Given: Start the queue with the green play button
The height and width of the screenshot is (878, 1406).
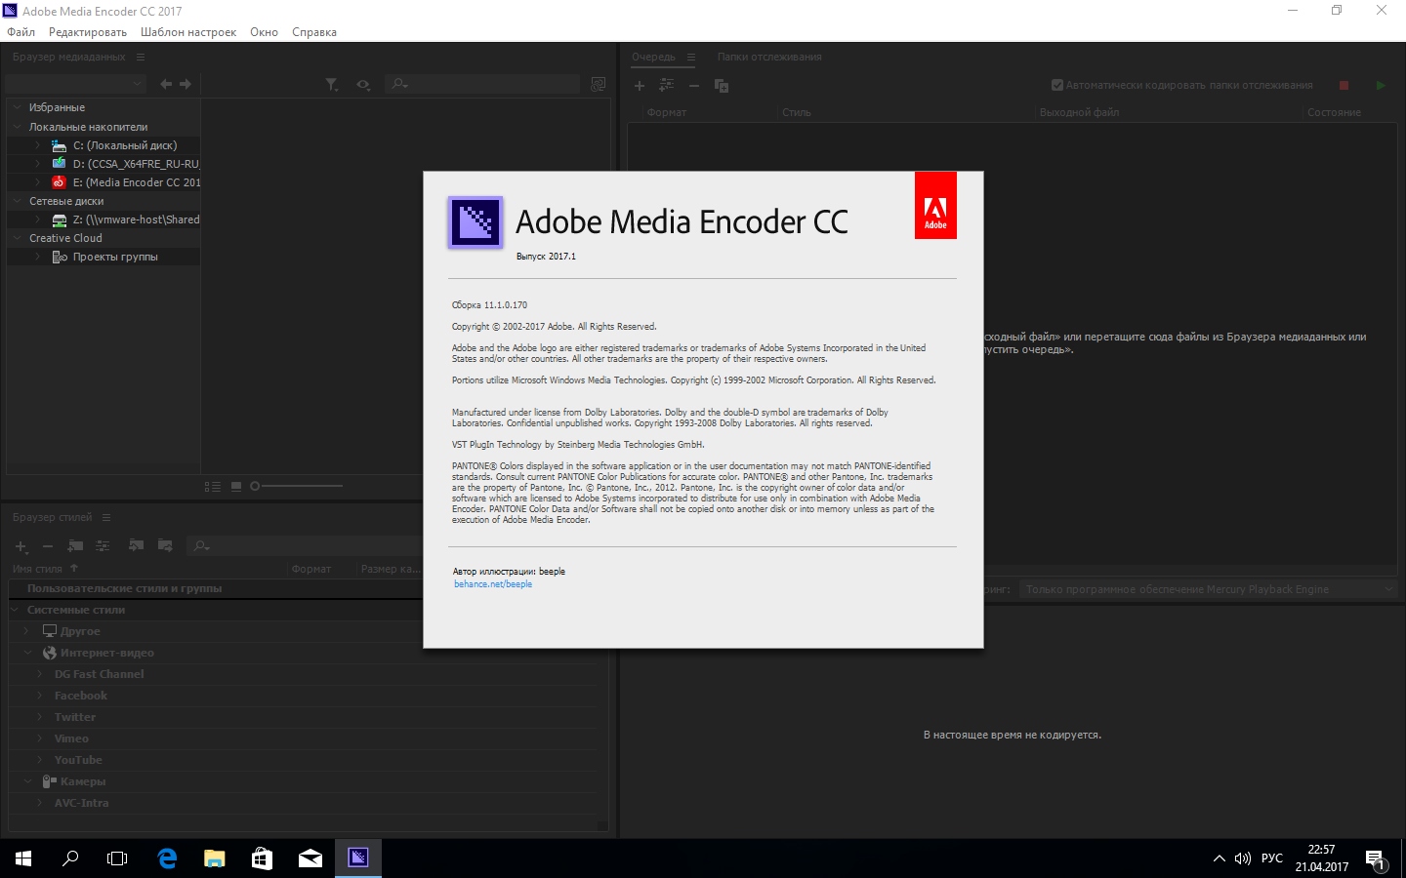Looking at the screenshot, I should 1381,86.
